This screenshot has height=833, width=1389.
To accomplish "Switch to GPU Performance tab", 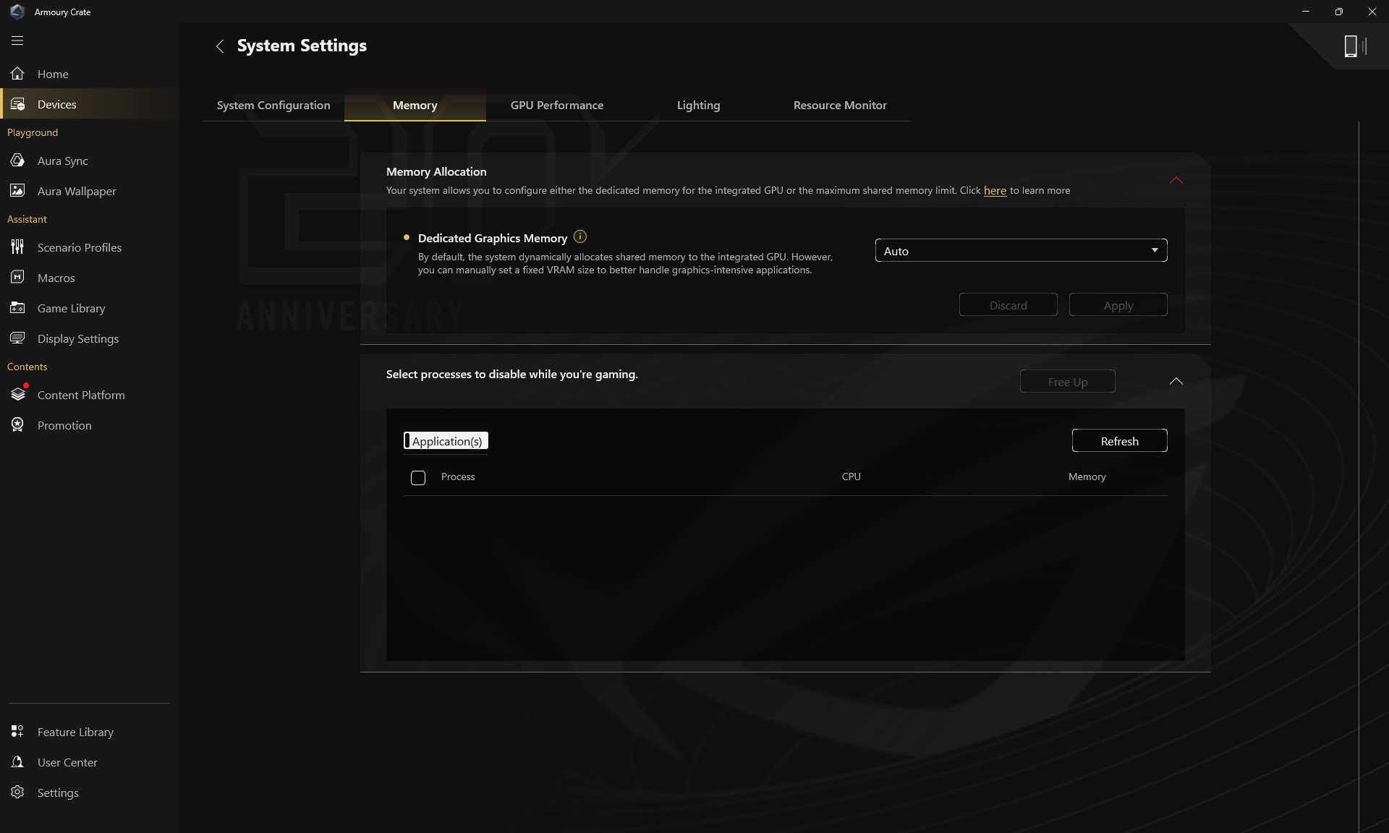I will click(557, 106).
